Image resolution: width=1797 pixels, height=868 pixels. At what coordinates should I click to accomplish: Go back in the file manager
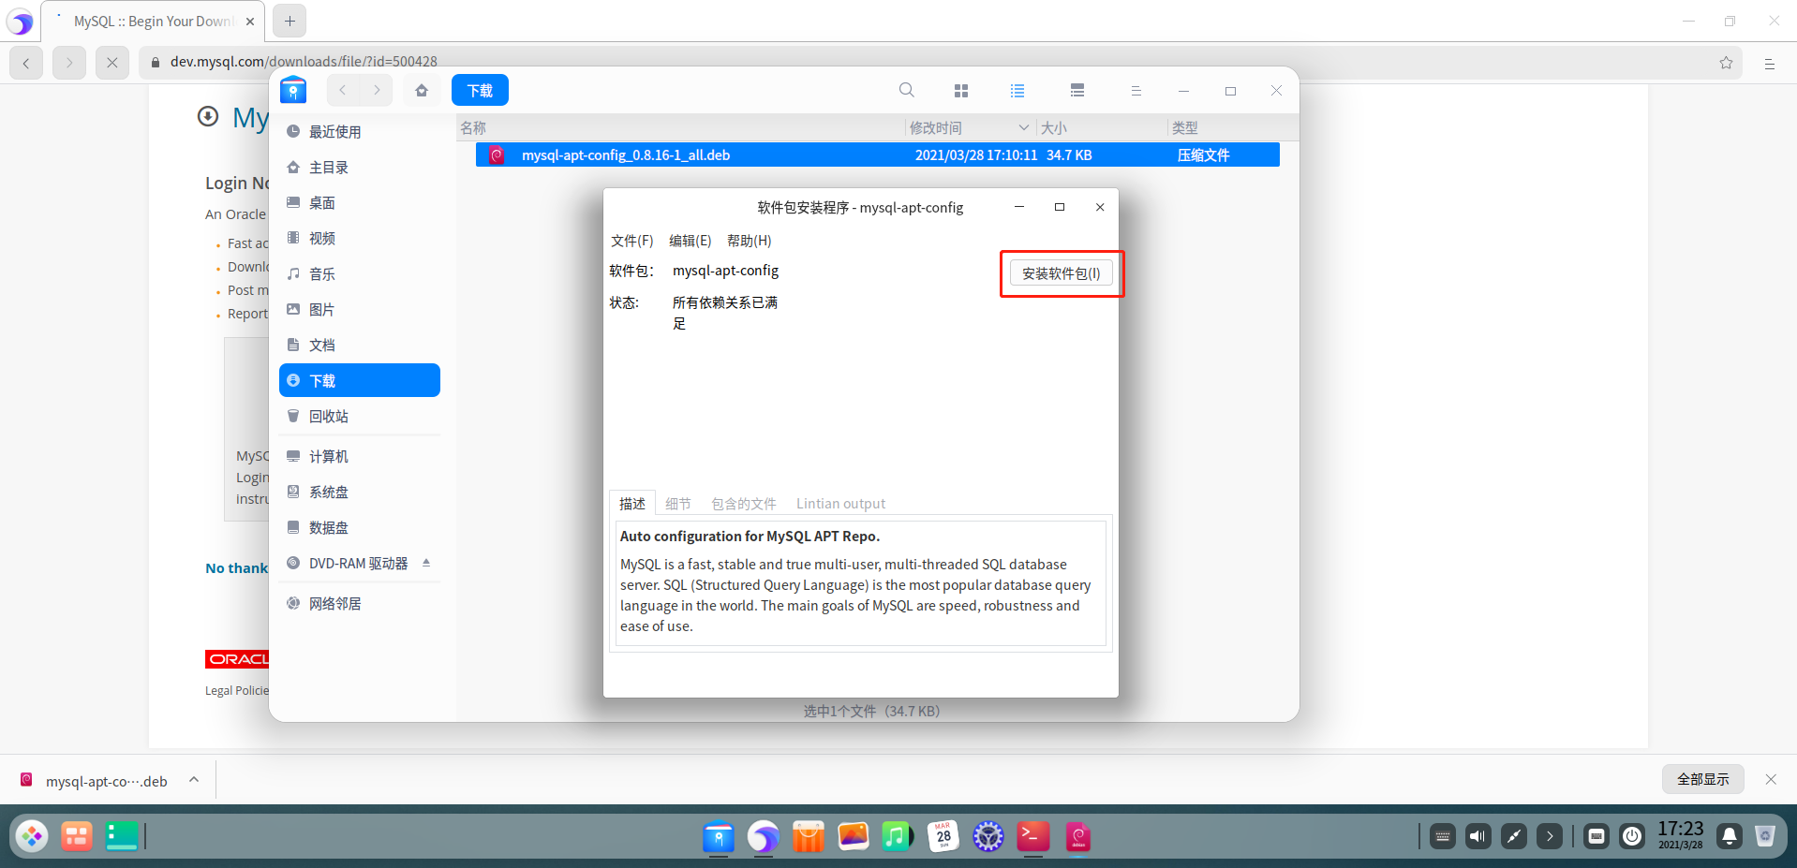[343, 90]
